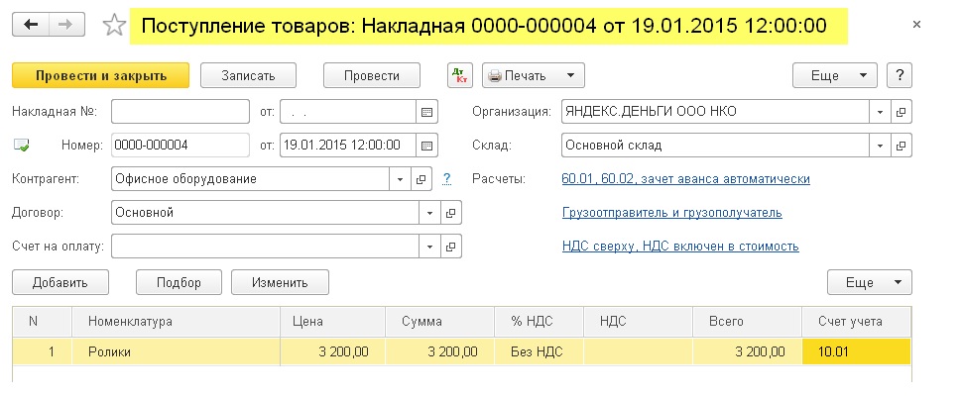The height and width of the screenshot is (397, 962).
Task: Select the Без НДС cell
Action: tap(540, 352)
